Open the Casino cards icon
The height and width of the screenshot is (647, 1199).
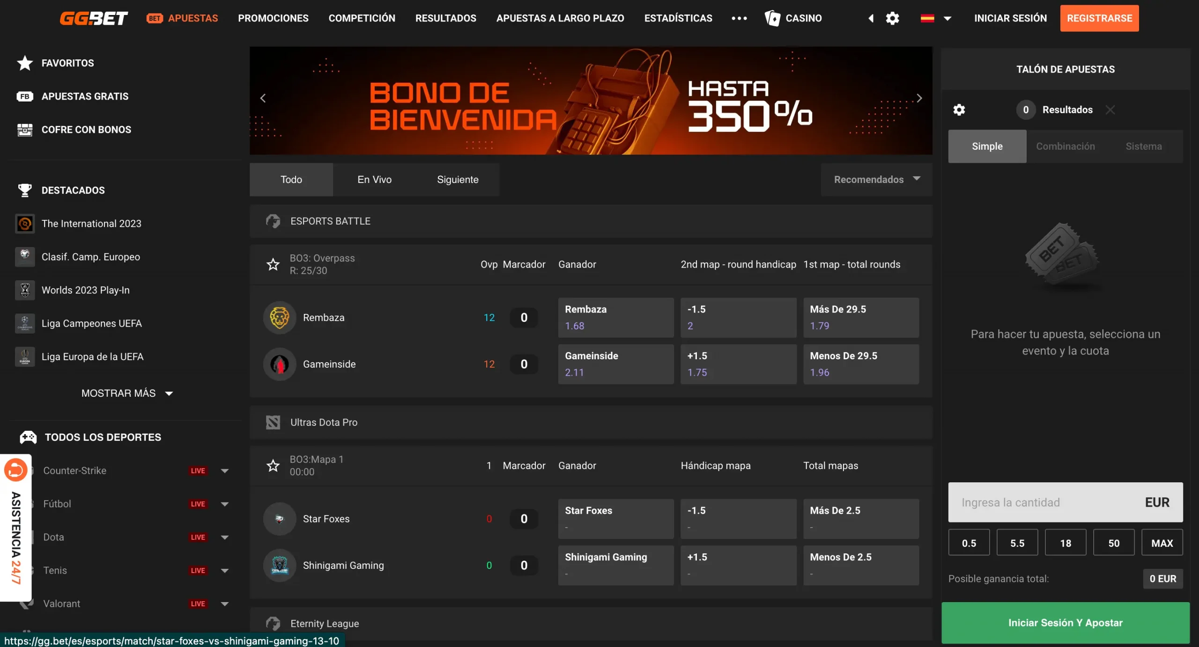[x=772, y=18]
